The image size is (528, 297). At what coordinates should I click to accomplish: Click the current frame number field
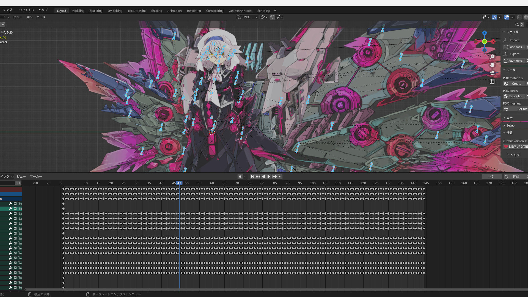point(492,177)
